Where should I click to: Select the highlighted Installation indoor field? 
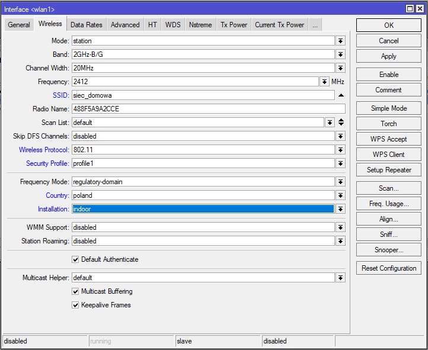[x=203, y=209]
